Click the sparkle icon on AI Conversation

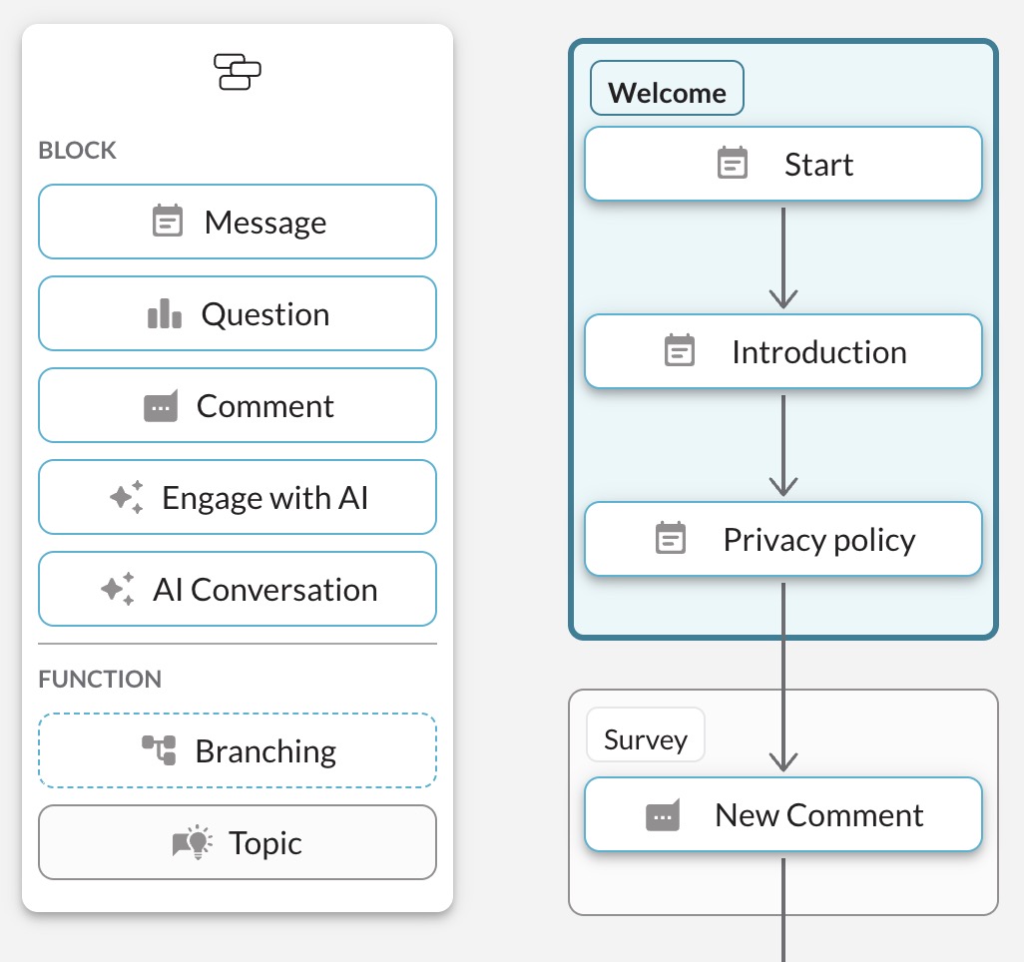tap(118, 589)
